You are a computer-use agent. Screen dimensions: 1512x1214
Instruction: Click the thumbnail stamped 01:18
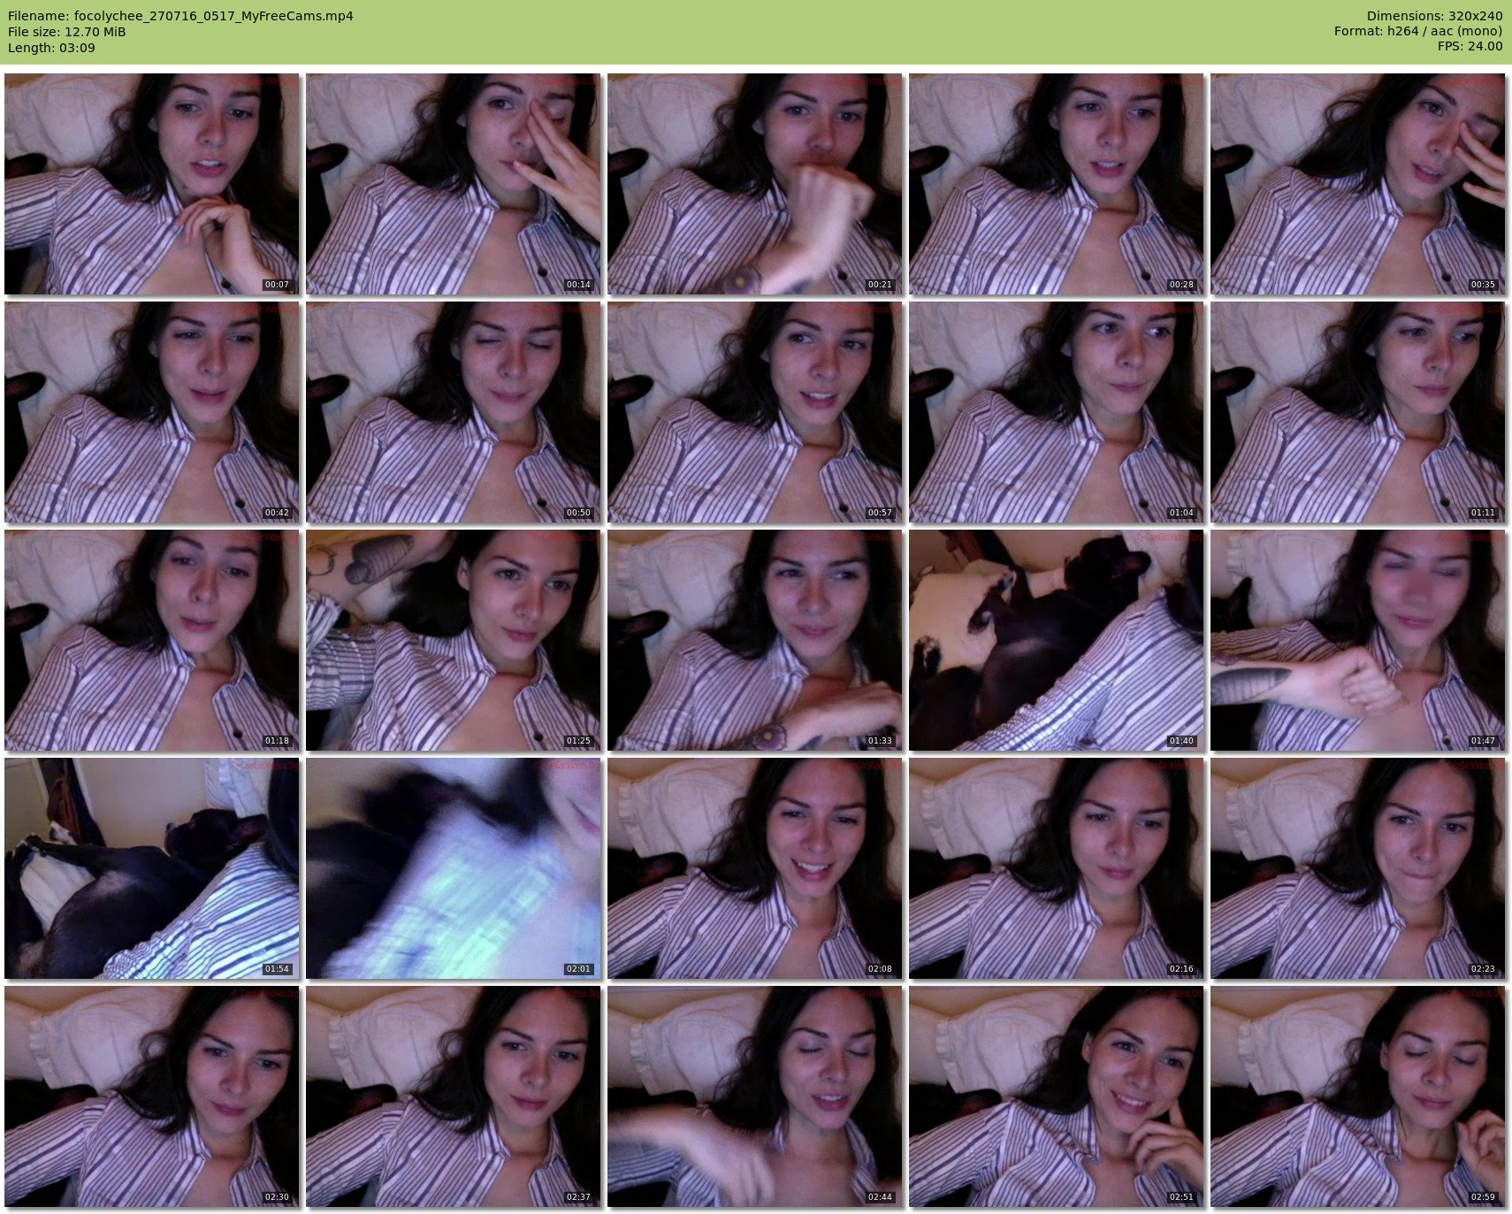[x=152, y=640]
